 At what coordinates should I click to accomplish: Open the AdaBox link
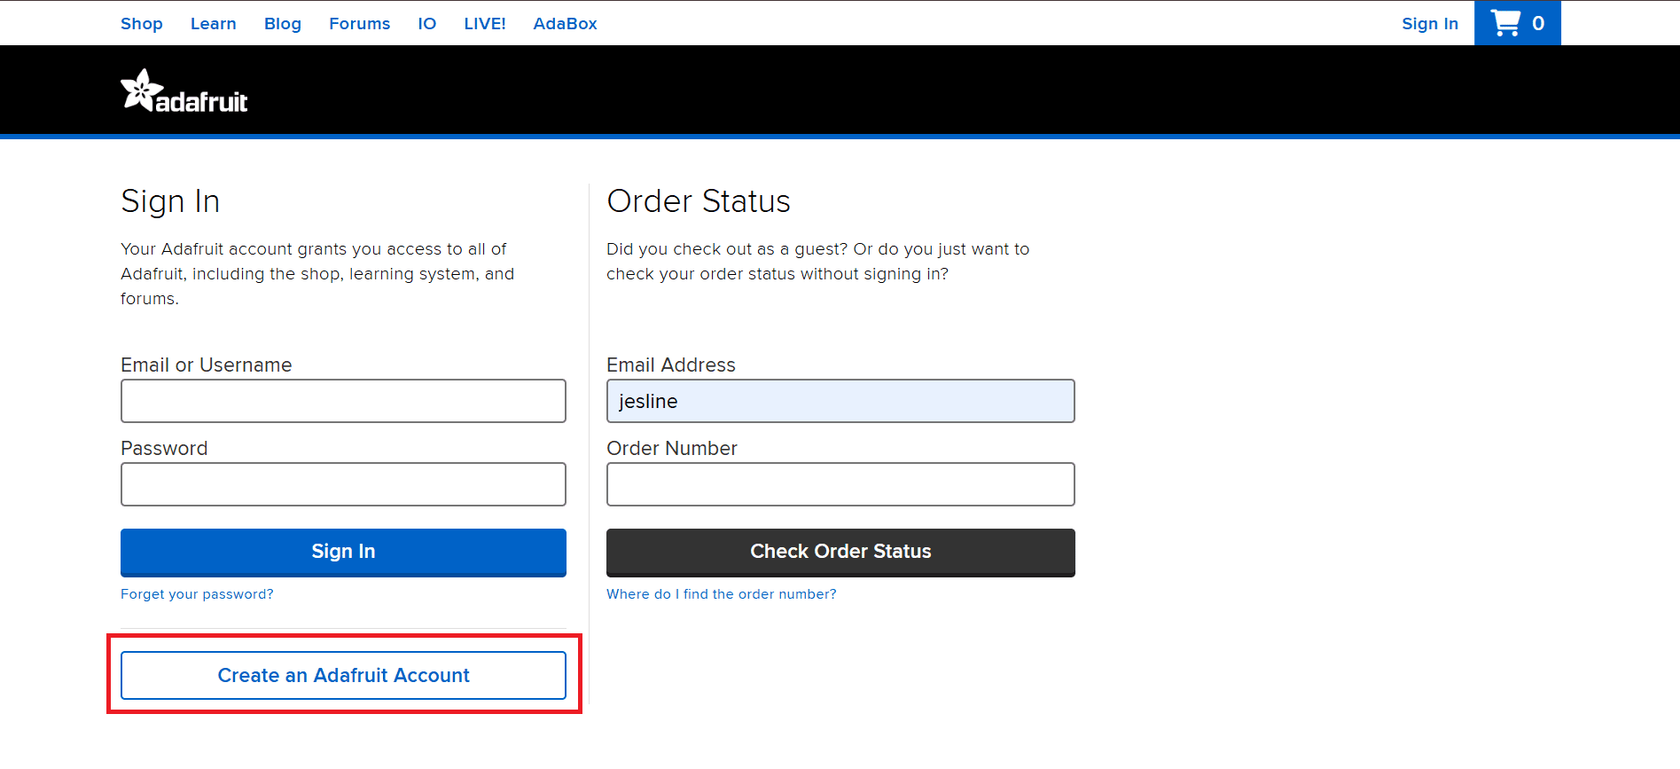click(x=565, y=24)
